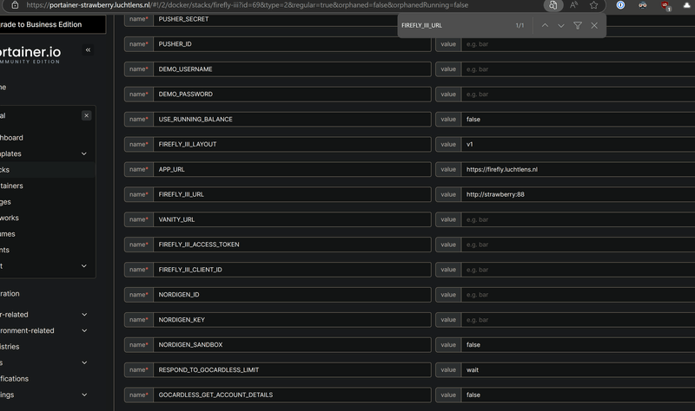This screenshot has height=411, width=695.
Task: Collapse the Portainer sidebar with double-chevron
Action: (88, 50)
